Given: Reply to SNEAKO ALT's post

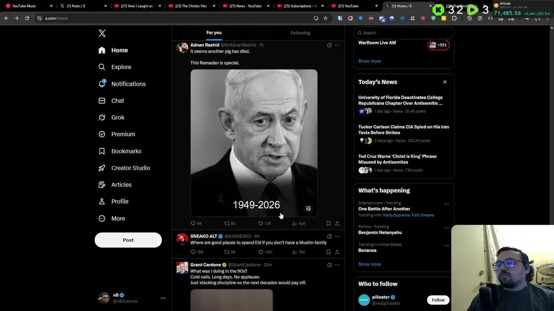Looking at the screenshot, I should 196,252.
